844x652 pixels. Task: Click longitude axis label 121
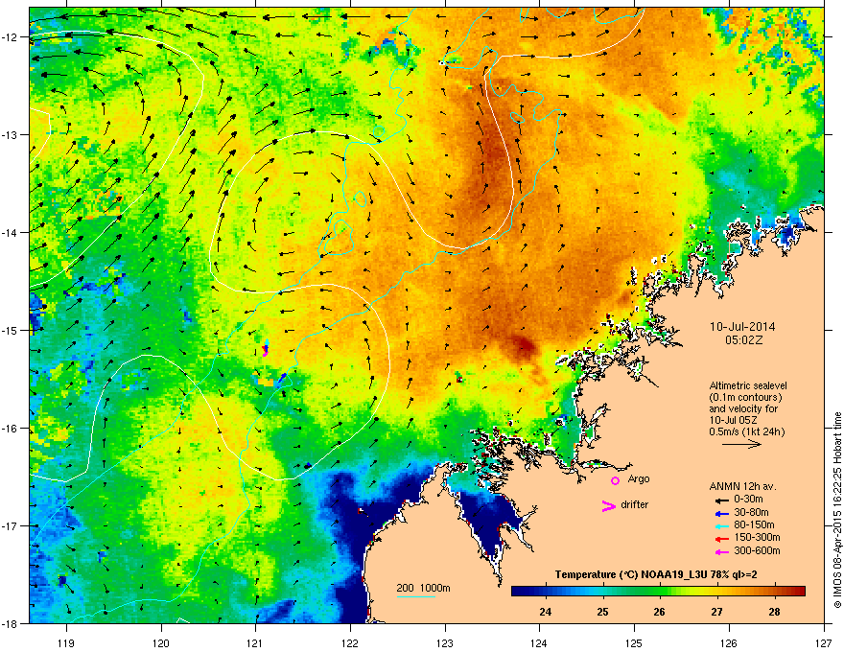(255, 642)
